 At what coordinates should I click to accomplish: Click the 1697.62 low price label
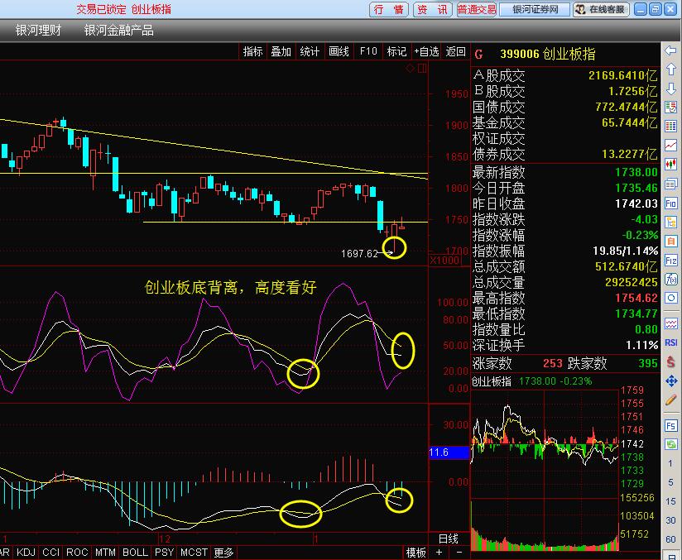[359, 253]
